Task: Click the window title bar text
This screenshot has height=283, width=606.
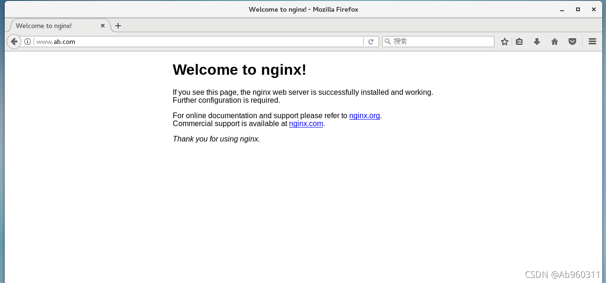Action: tap(303, 9)
